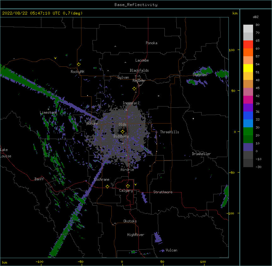The width and height of the screenshot is (272, 266).
Task: Click the HighRiver label
Action: point(136,235)
